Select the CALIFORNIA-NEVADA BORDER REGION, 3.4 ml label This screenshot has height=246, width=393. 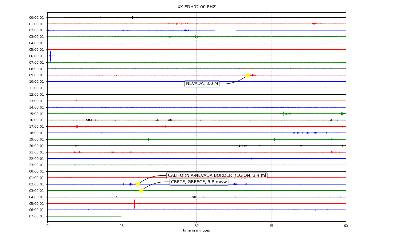click(217, 176)
